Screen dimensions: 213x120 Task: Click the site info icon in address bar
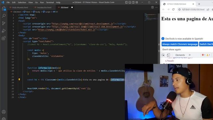179,9
